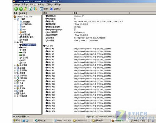Click the 便携式计算机 (Portable Computer) icon
Image resolution: width=156 pixels, height=123 pixels.
pos(21,37)
